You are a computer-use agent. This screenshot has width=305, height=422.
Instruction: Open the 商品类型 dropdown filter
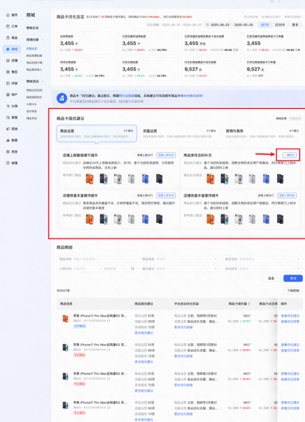[x=179, y=259]
